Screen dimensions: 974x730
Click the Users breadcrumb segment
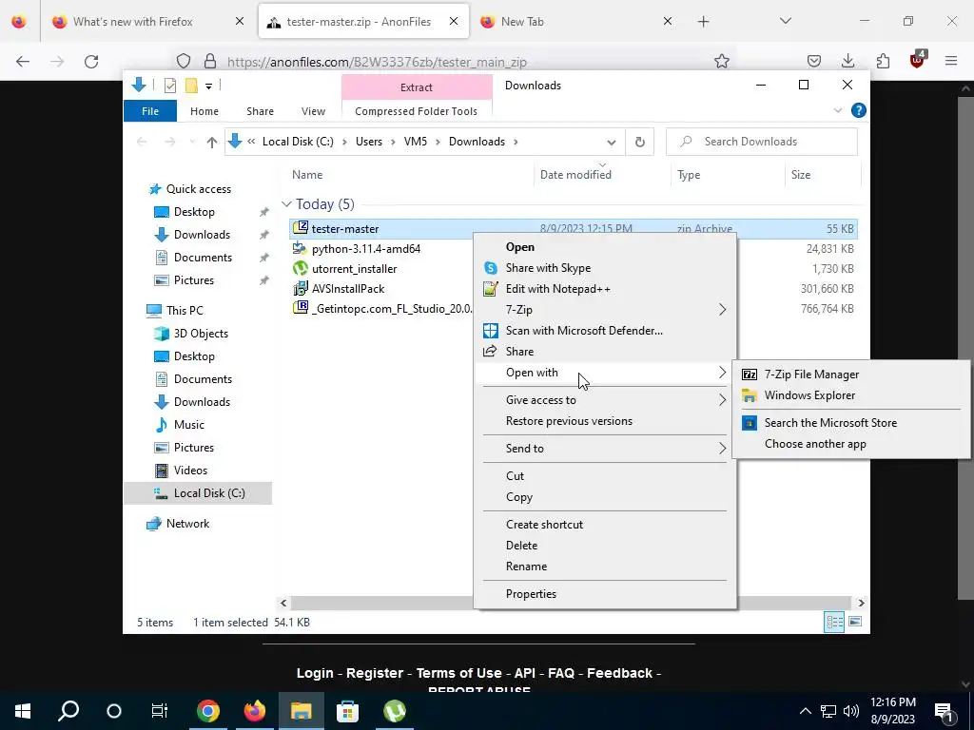[368, 142]
